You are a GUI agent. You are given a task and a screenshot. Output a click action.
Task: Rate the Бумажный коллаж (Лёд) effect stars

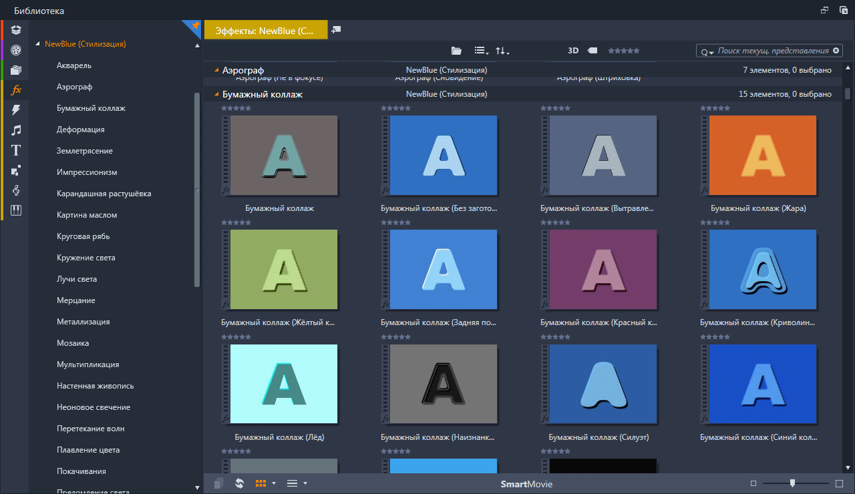tap(236, 337)
